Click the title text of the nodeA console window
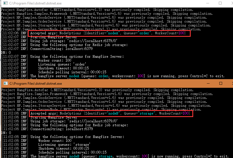Viewport: 233px width, 158px height. click(35, 3)
